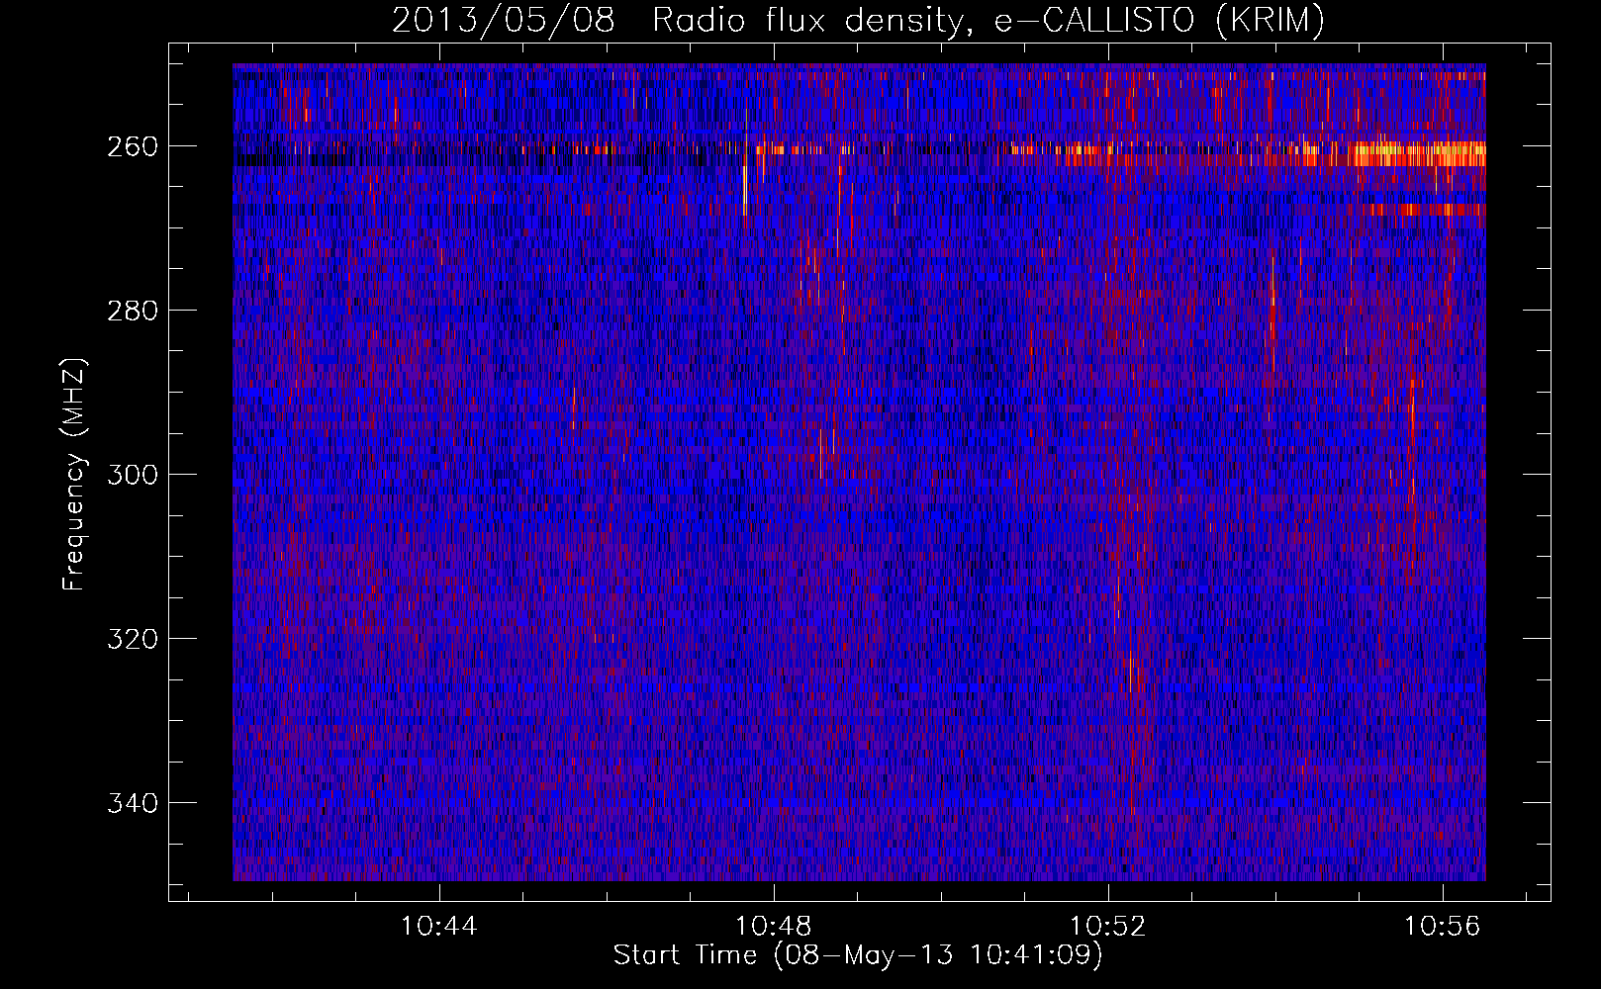Image resolution: width=1601 pixels, height=989 pixels.
Task: Click the bright yellow burst at 260 MHz near 10:56
Action: point(1420,154)
